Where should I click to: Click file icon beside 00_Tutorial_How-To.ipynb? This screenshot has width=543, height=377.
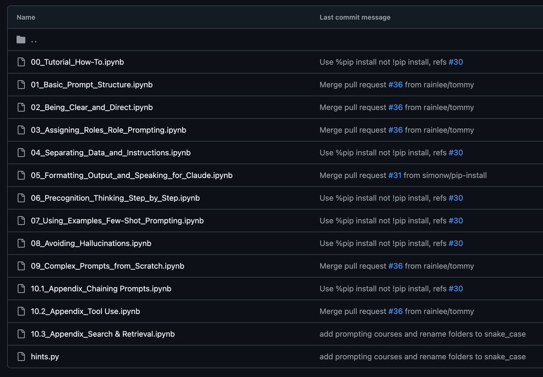21,62
